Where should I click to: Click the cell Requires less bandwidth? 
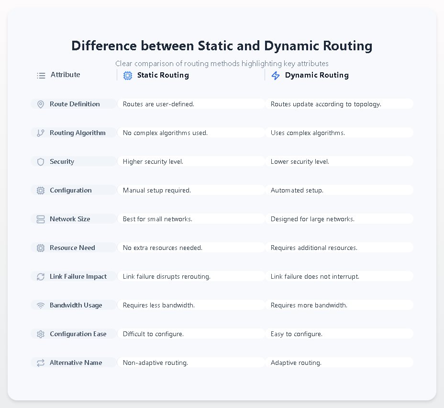[x=191, y=305]
